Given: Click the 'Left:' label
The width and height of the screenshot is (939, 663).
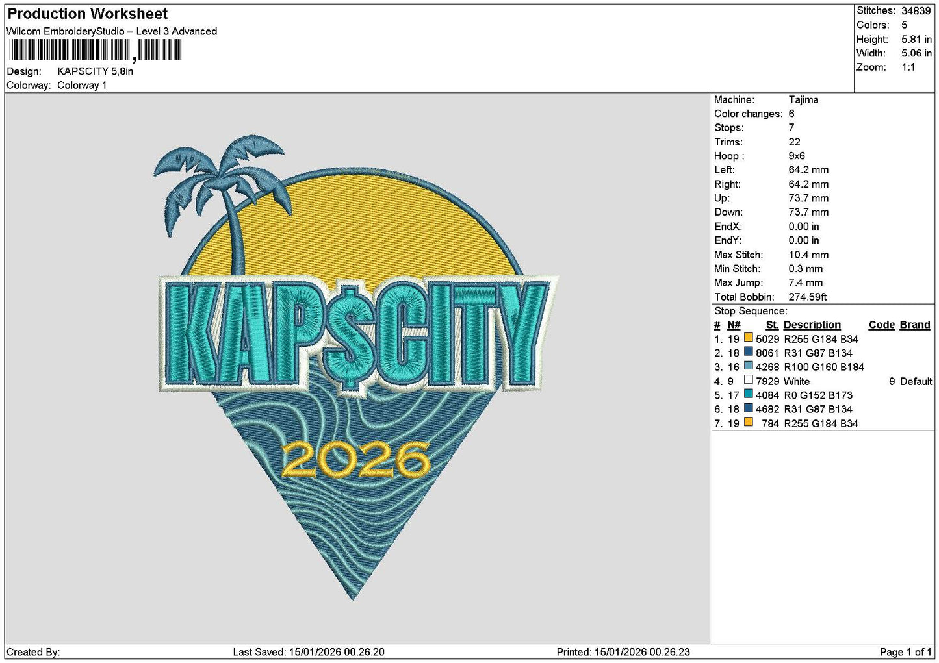Looking at the screenshot, I should point(724,170).
